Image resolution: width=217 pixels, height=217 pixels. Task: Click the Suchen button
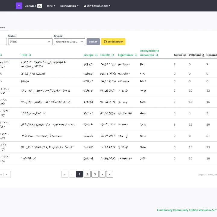click(x=93, y=42)
